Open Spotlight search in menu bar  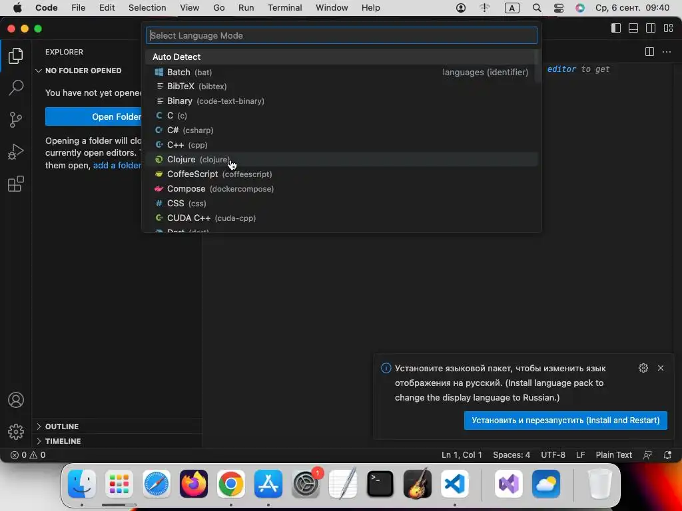coord(537,8)
